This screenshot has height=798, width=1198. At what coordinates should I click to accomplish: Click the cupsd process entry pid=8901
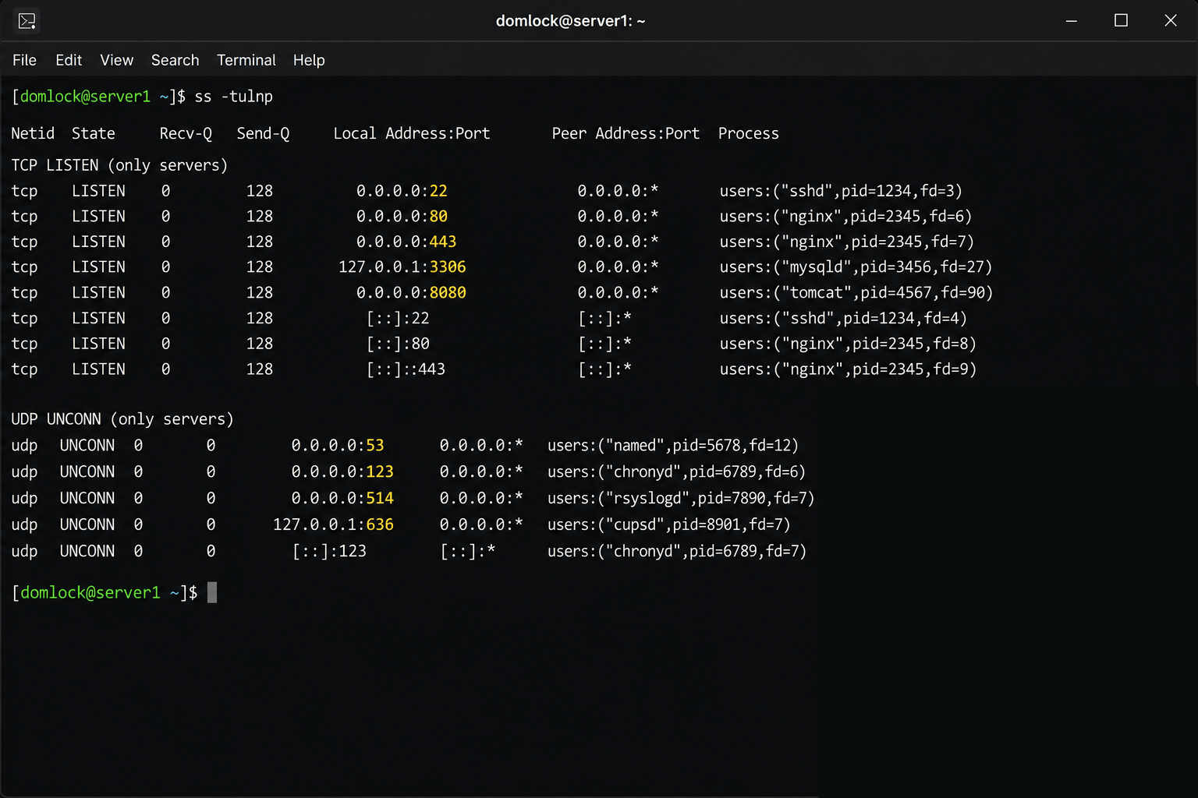click(669, 525)
